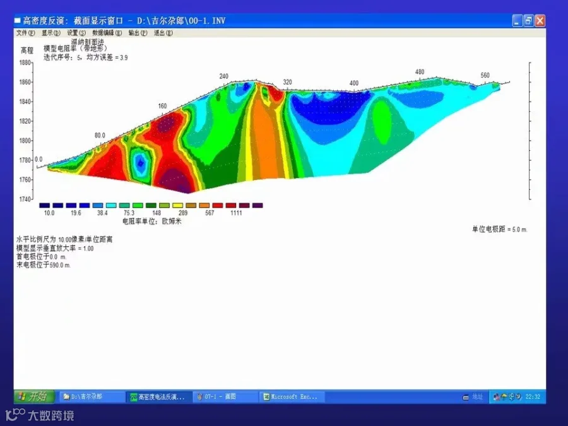Click the system tray clock showing 22:32
Screen dimensions: 568x426
tap(533, 397)
